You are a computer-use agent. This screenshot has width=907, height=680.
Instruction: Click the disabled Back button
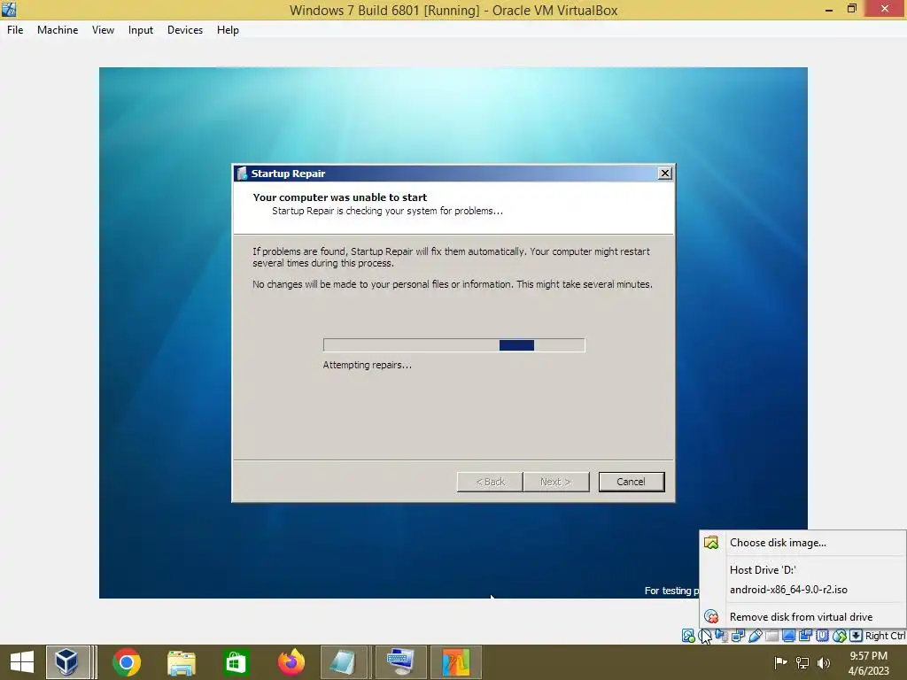(490, 482)
